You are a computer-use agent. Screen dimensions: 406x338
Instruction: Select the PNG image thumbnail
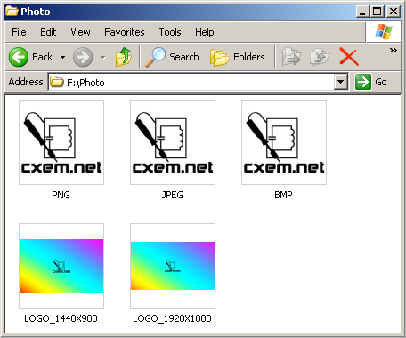pos(61,142)
